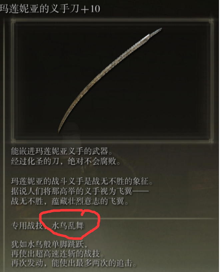Click the curved blade weapon image
The height and width of the screenshot is (272, 221).
pyautogui.click(x=110, y=80)
